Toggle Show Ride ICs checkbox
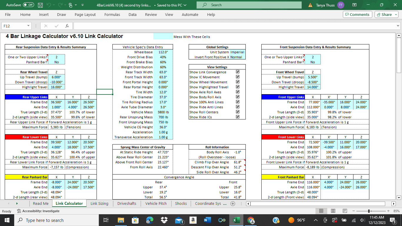The height and width of the screenshot is (226, 402). [x=238, y=117]
